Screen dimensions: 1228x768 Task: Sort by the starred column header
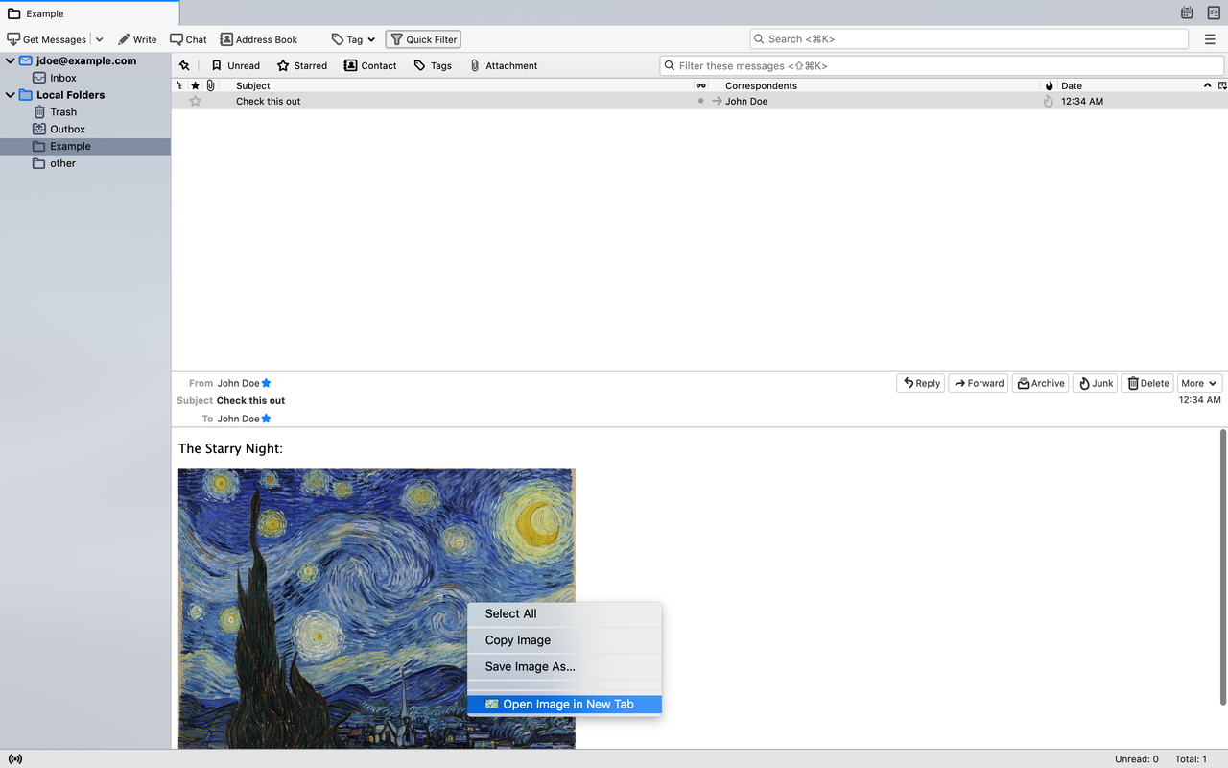[196, 85]
